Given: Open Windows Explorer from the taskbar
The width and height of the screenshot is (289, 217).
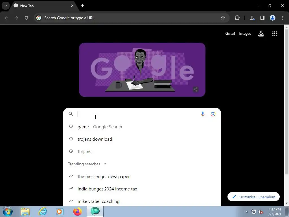Looking at the screenshot, I should point(25,211).
